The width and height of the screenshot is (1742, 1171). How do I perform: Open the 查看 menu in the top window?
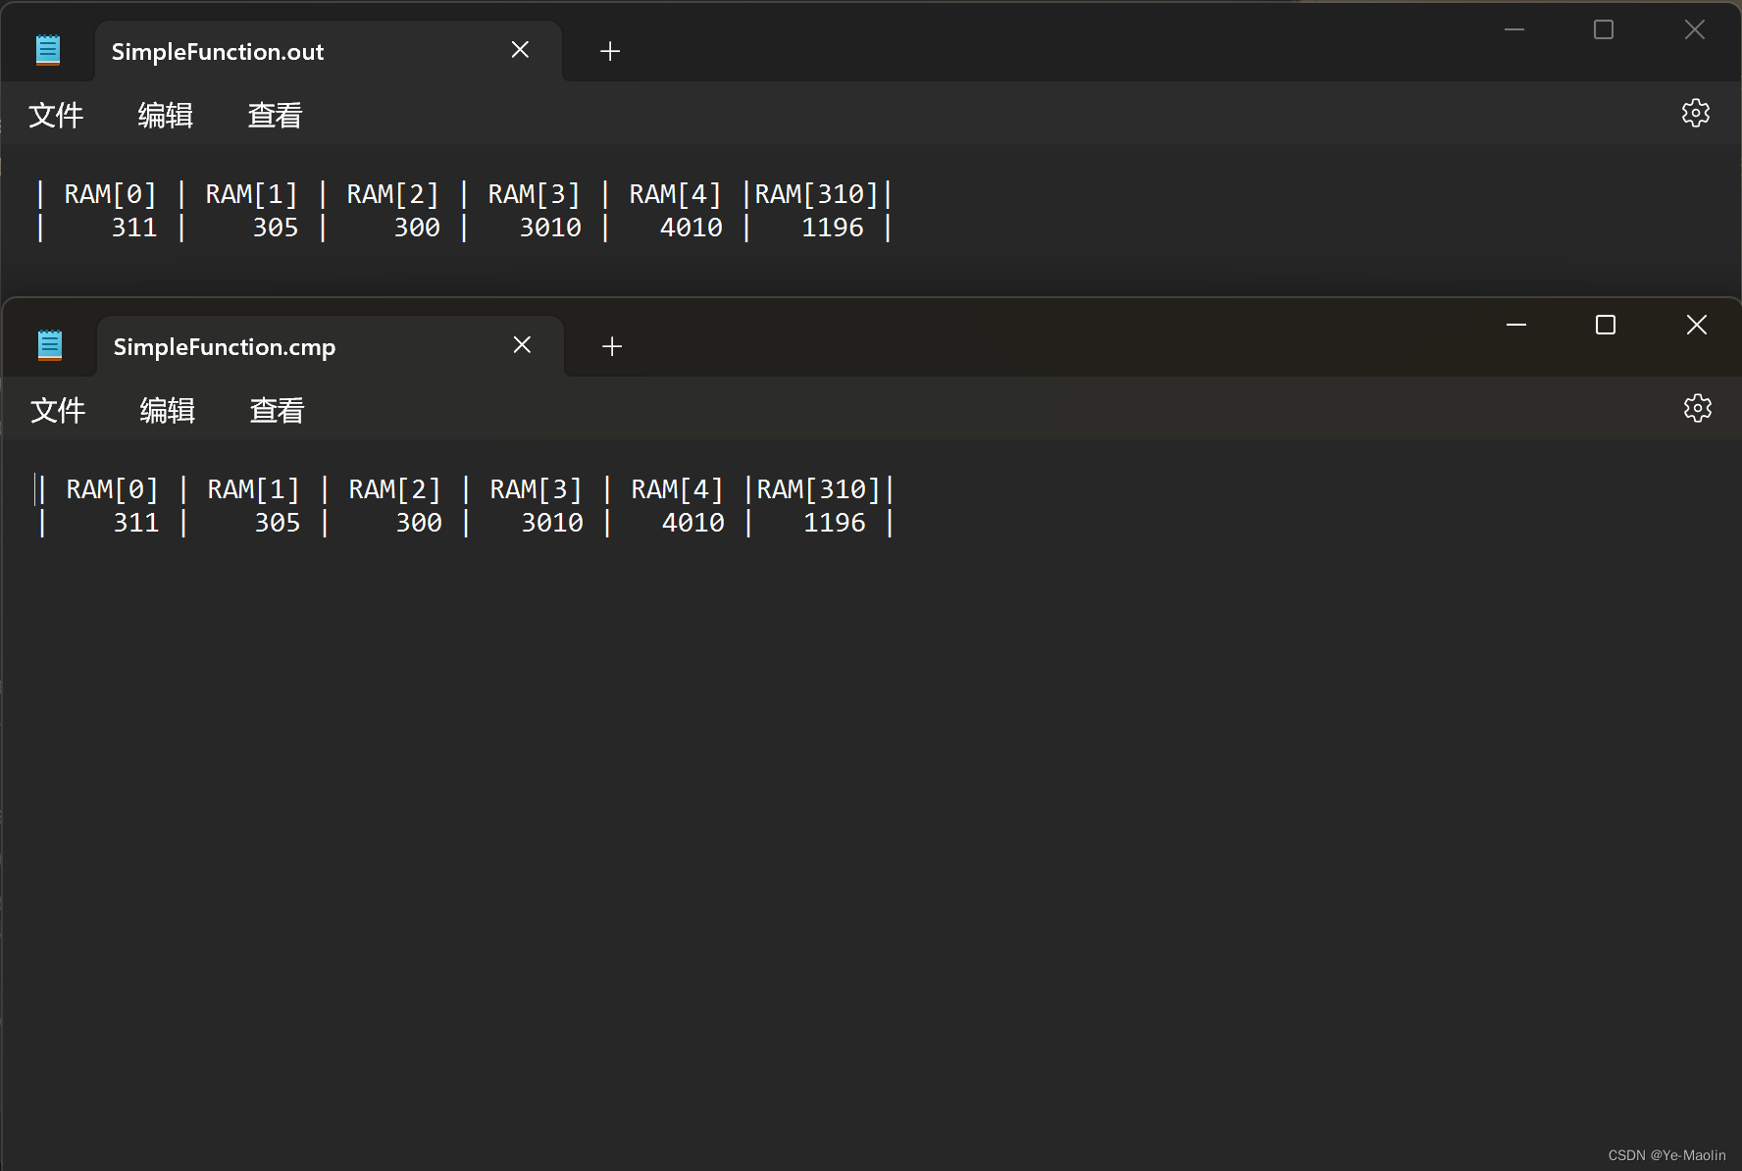coord(276,115)
